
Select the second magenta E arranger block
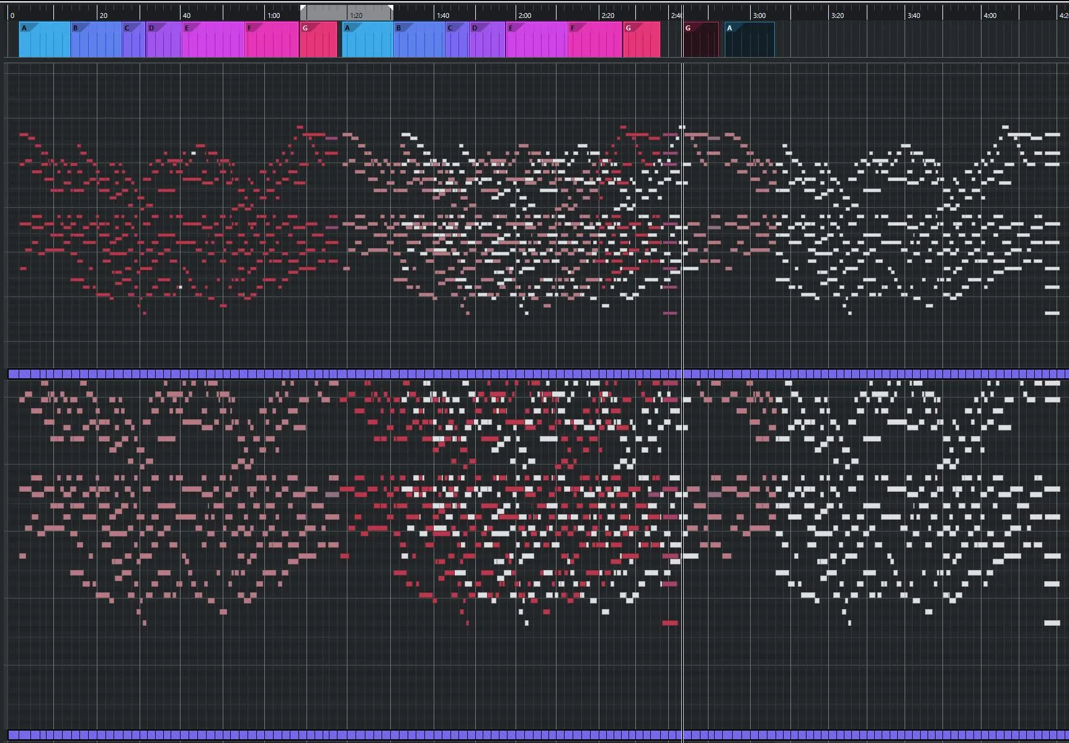537,40
